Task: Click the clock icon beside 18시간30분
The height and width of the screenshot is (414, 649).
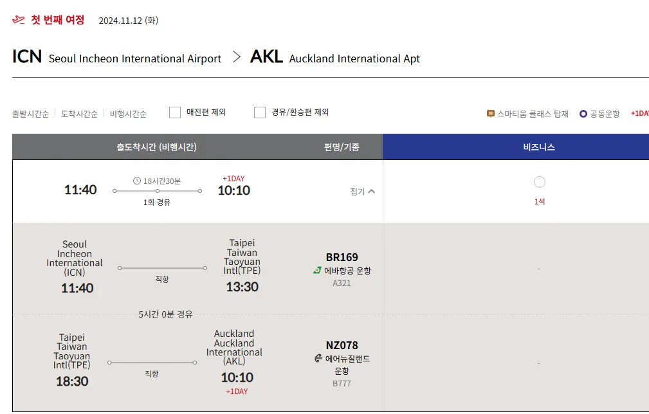Action: (x=136, y=181)
